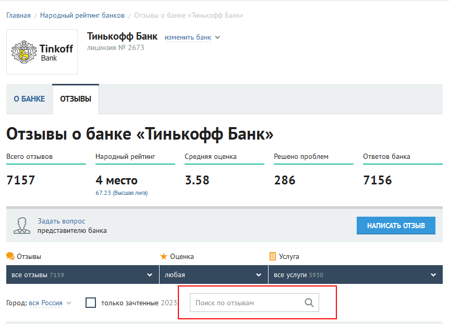The width and height of the screenshot is (449, 324).
Task: Open the 'вся Россия' city selector
Action: (x=45, y=303)
